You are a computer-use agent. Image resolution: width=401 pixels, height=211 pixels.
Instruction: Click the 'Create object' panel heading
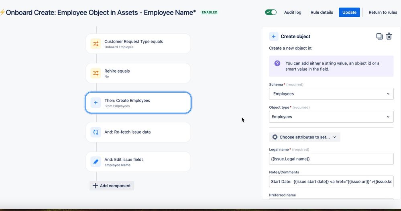295,36
